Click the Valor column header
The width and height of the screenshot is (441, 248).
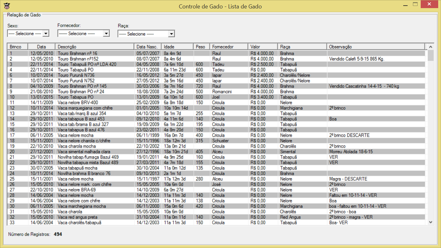263,47
